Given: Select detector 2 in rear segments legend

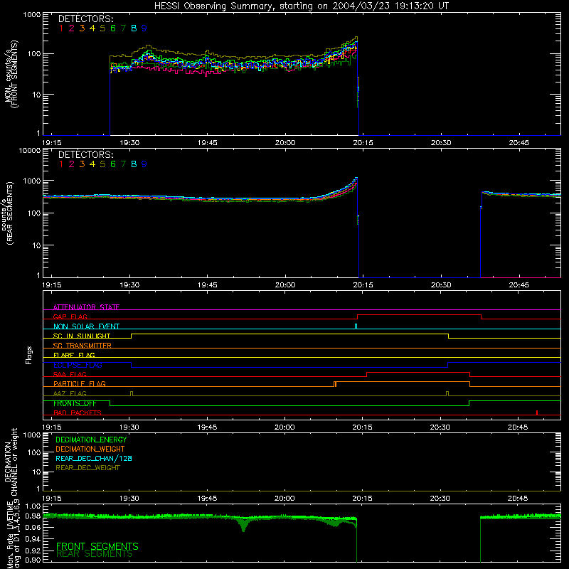Looking at the screenshot, I should (72, 164).
